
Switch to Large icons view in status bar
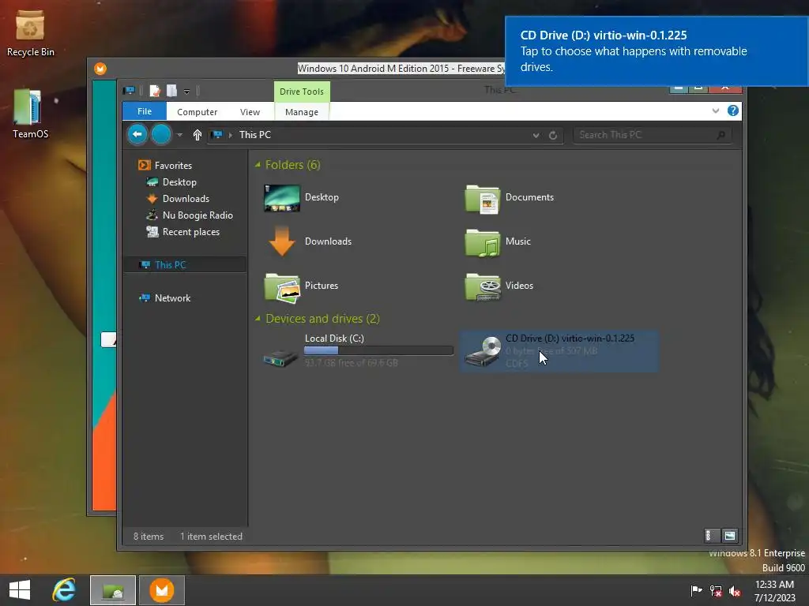729,536
